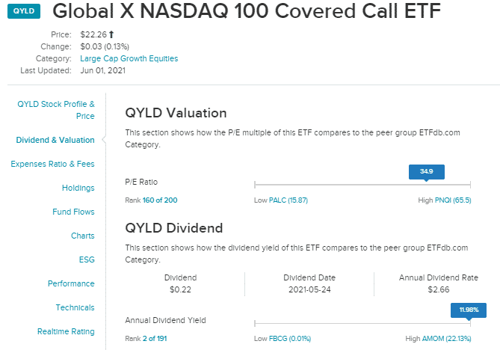Open Large Cap Growth Equities category

129,58
